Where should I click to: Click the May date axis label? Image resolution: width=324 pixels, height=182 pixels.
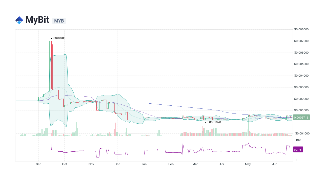[248, 164]
